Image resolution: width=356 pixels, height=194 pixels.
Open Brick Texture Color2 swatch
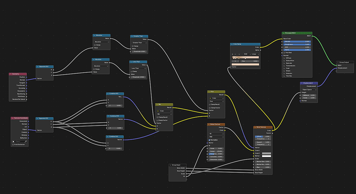click(266, 153)
